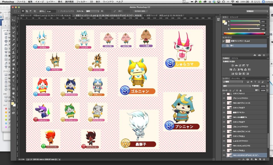Hide the YW1-024ゴルニャンS layer

point(224,131)
